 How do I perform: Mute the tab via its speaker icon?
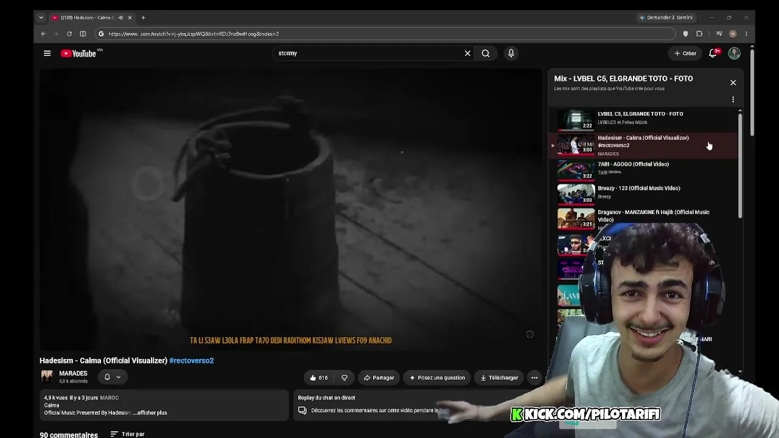tap(121, 18)
